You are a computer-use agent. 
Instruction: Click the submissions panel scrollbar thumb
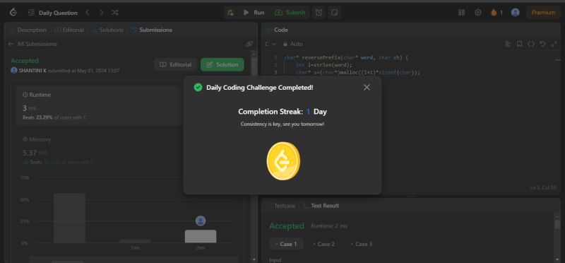(x=254, y=66)
